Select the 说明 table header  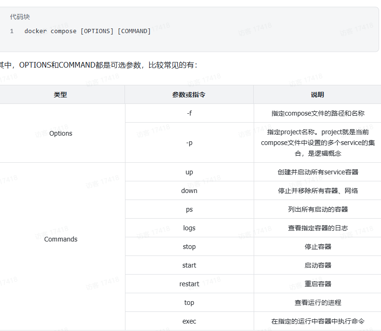[317, 95]
